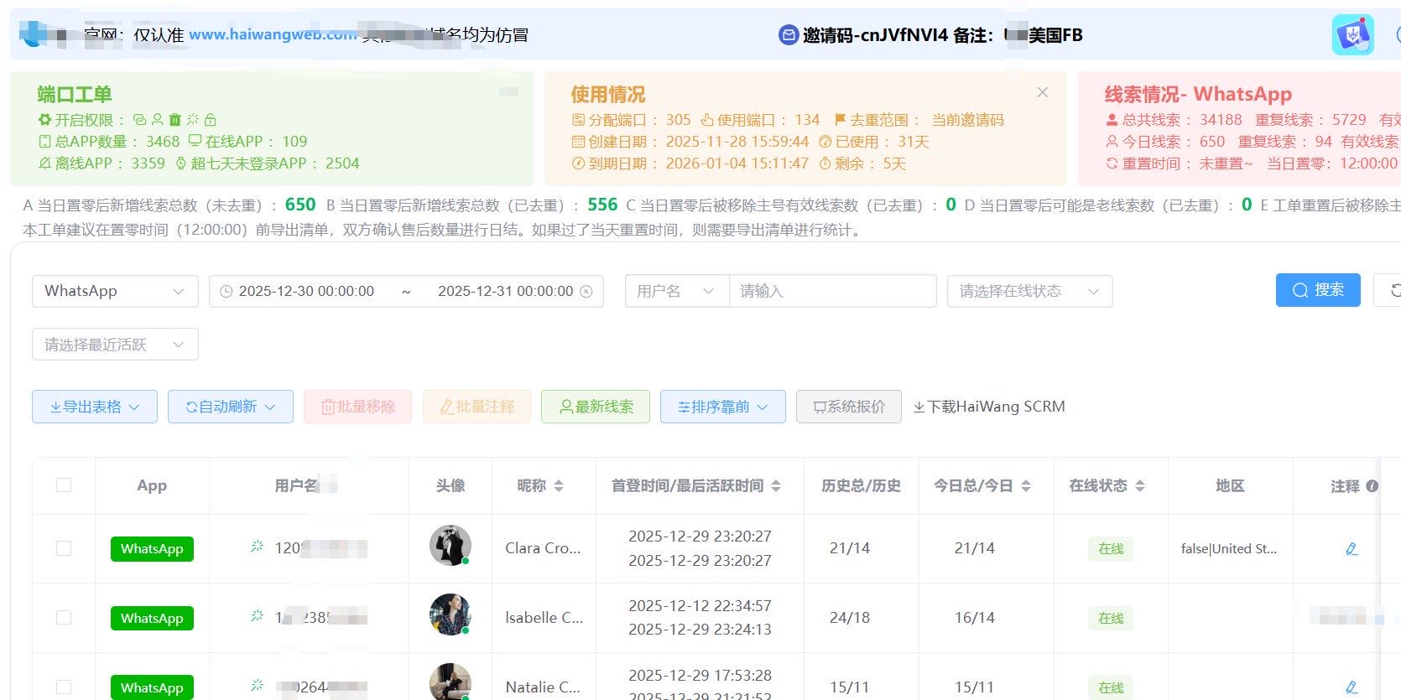This screenshot has width=1401, height=700.
Task: Open the www.haiwangweb.com link
Action: 273,34
